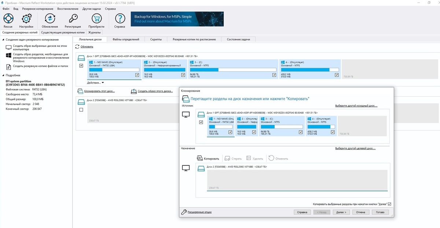Click the refresh icon beside Обновить
Screen dimensions: 440x228
(77, 46)
